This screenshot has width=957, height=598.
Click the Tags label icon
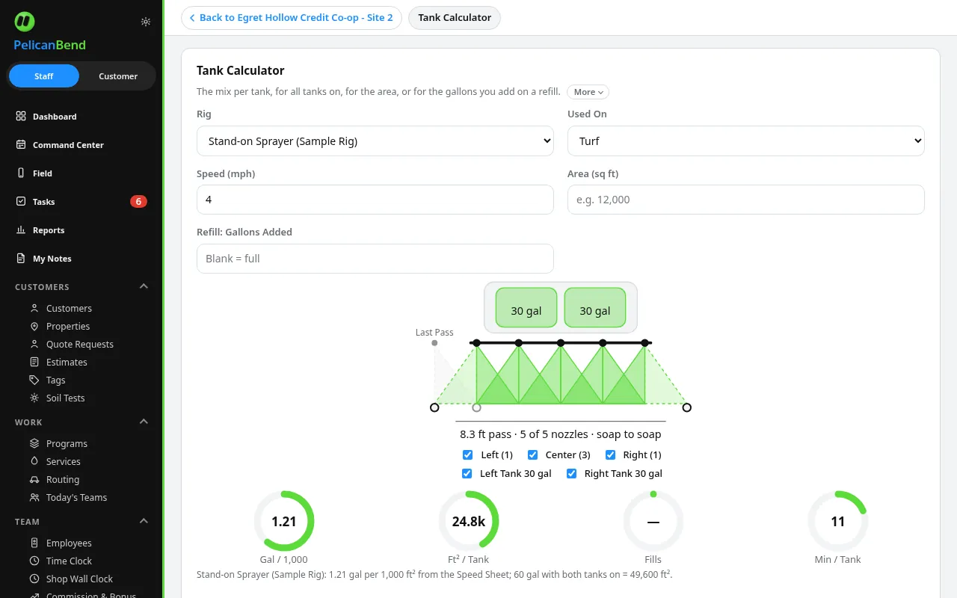(34, 380)
